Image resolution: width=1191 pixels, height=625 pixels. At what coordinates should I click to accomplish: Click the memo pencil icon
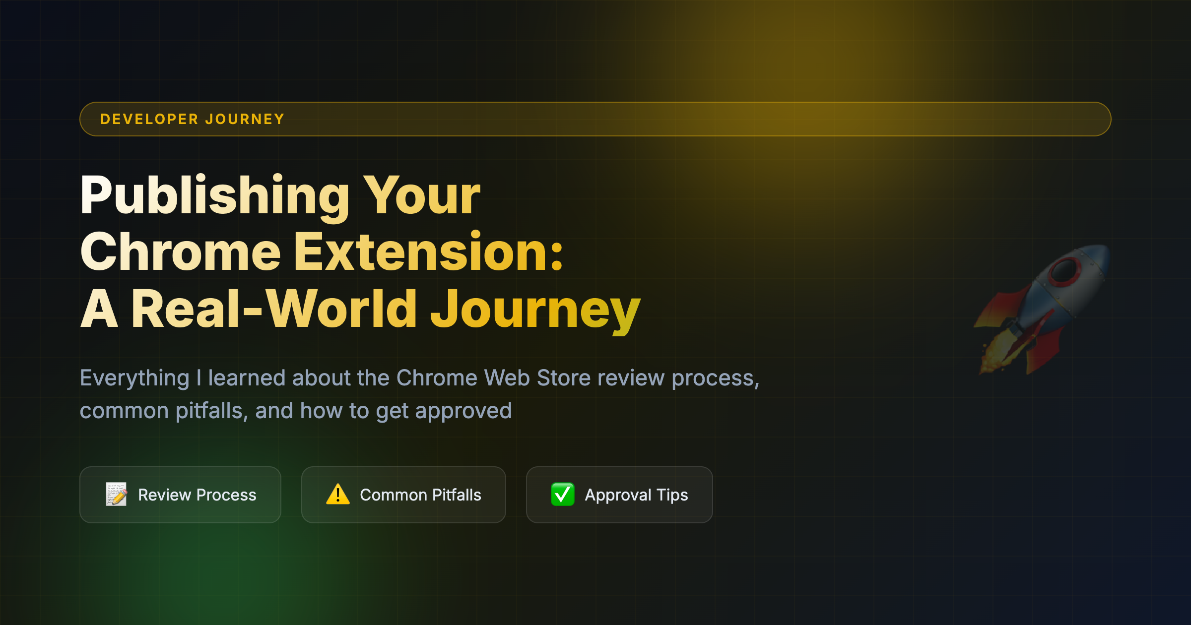point(116,495)
